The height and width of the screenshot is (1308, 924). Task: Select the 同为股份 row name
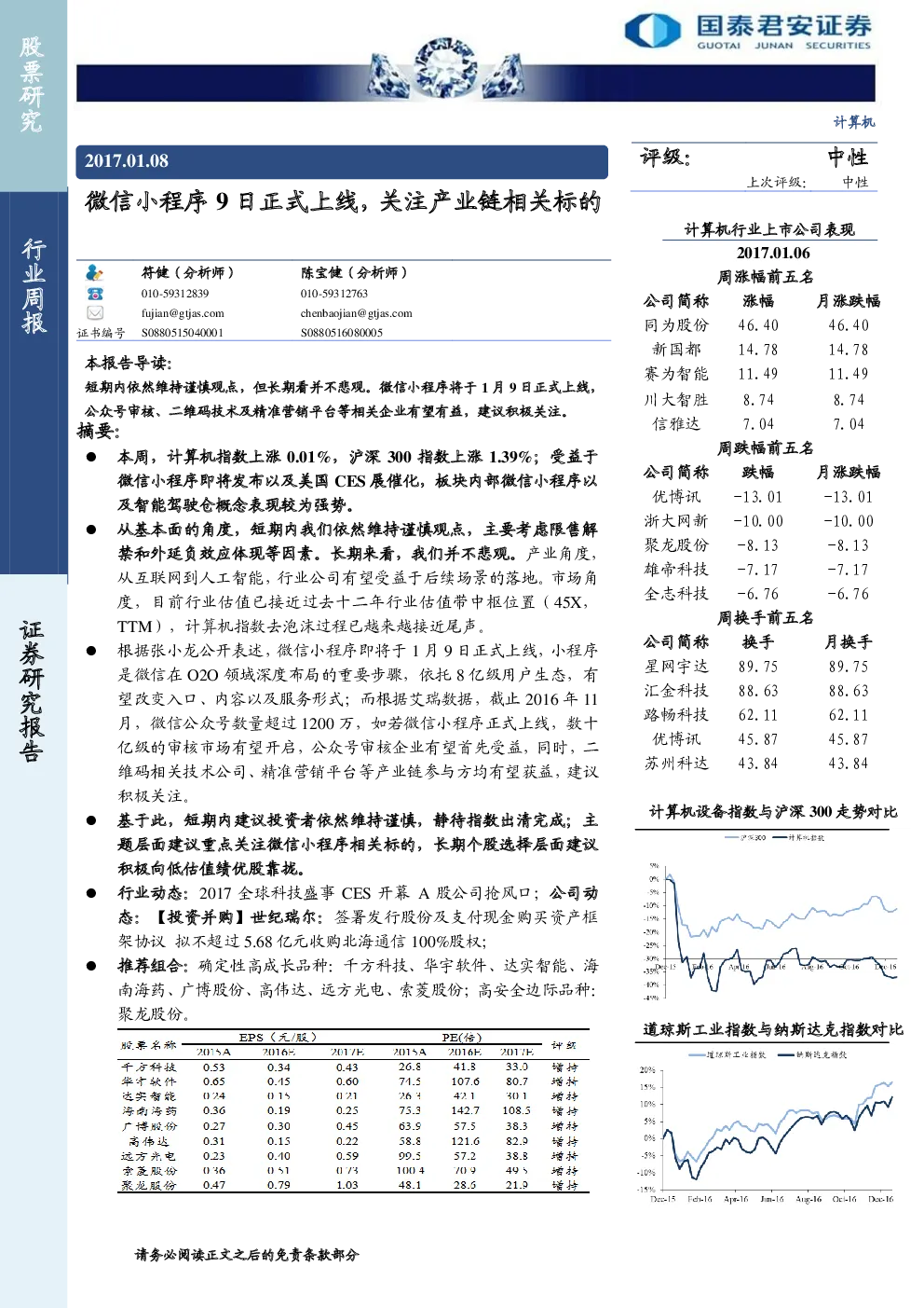(x=676, y=325)
